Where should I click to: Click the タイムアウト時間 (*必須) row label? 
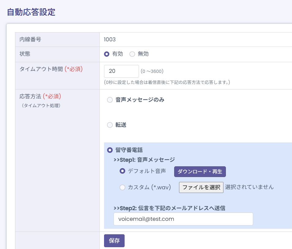51,69
